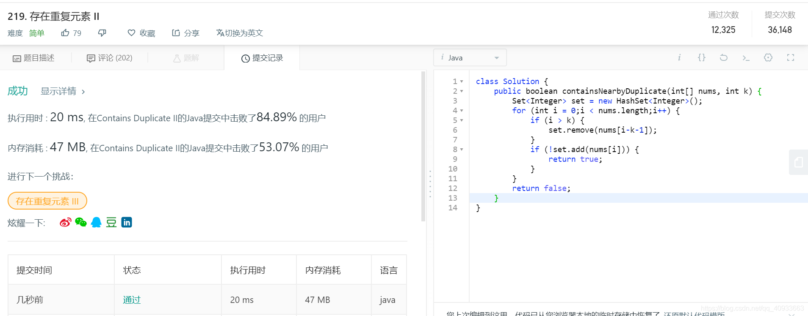Switch problem to English via 切换为英文
The image size is (808, 316).
point(239,33)
